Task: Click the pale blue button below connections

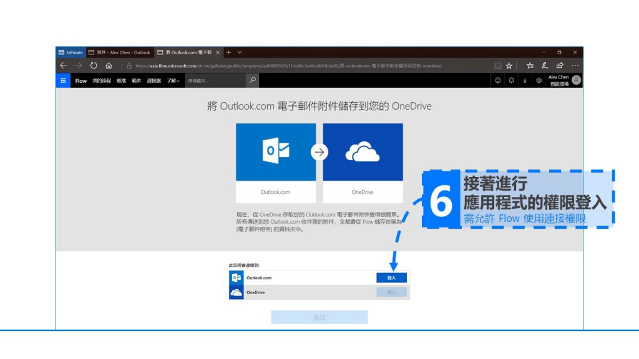Action: [x=319, y=317]
